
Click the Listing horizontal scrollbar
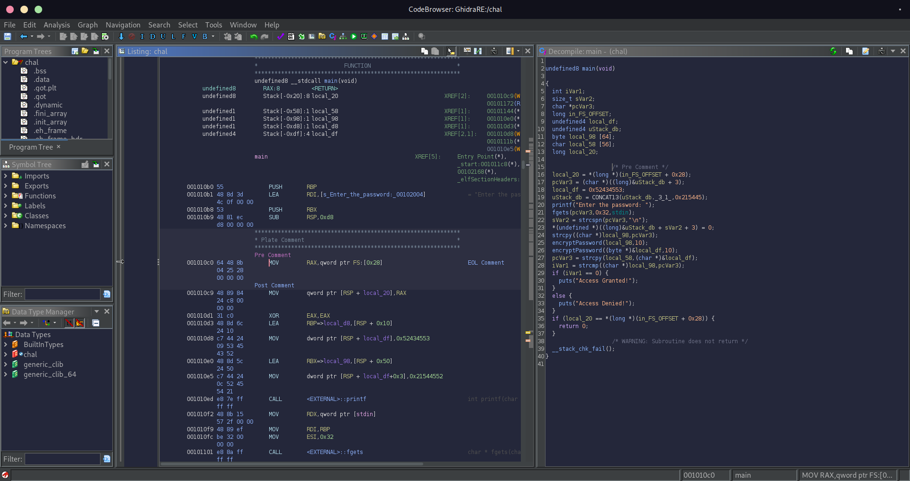pos(291,464)
